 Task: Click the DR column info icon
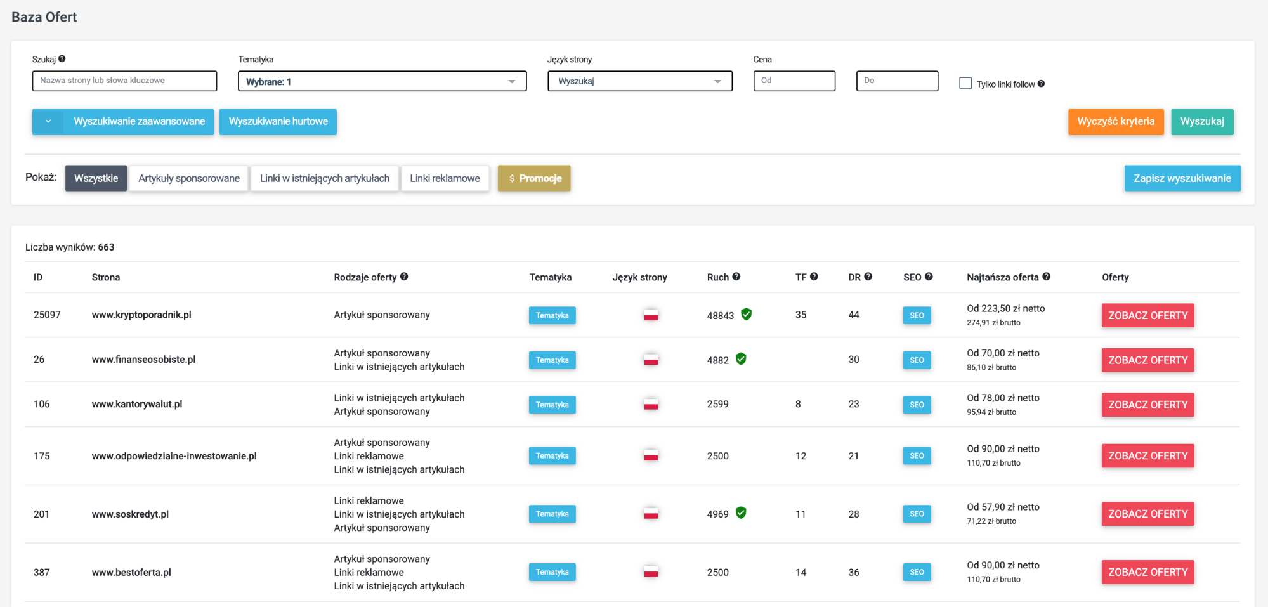click(x=868, y=277)
